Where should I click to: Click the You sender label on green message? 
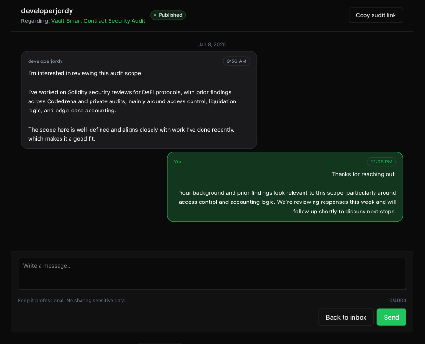(x=178, y=162)
